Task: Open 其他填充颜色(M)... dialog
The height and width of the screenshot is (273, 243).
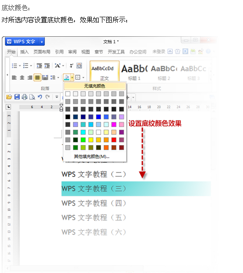Action: click(x=92, y=157)
